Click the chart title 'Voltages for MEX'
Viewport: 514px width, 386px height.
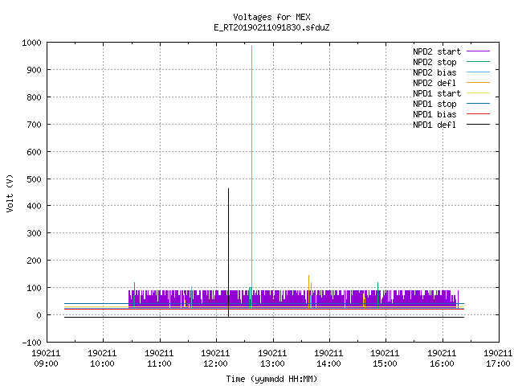(x=271, y=17)
